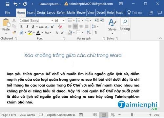Align text left
This screenshot has width=164, height=118.
coord(70,26)
